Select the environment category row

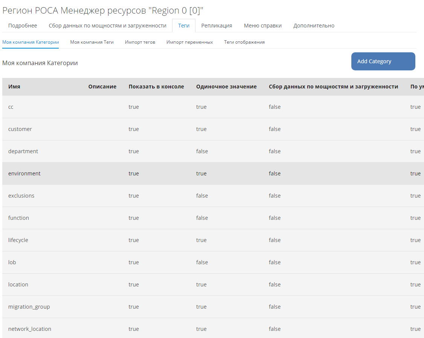click(x=24, y=174)
